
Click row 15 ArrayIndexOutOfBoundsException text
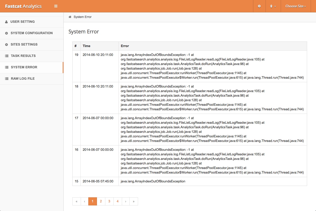[153, 181]
